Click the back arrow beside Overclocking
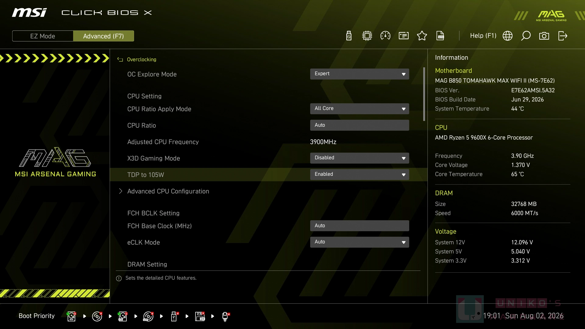Screen dimensions: 585x329 point(120,60)
